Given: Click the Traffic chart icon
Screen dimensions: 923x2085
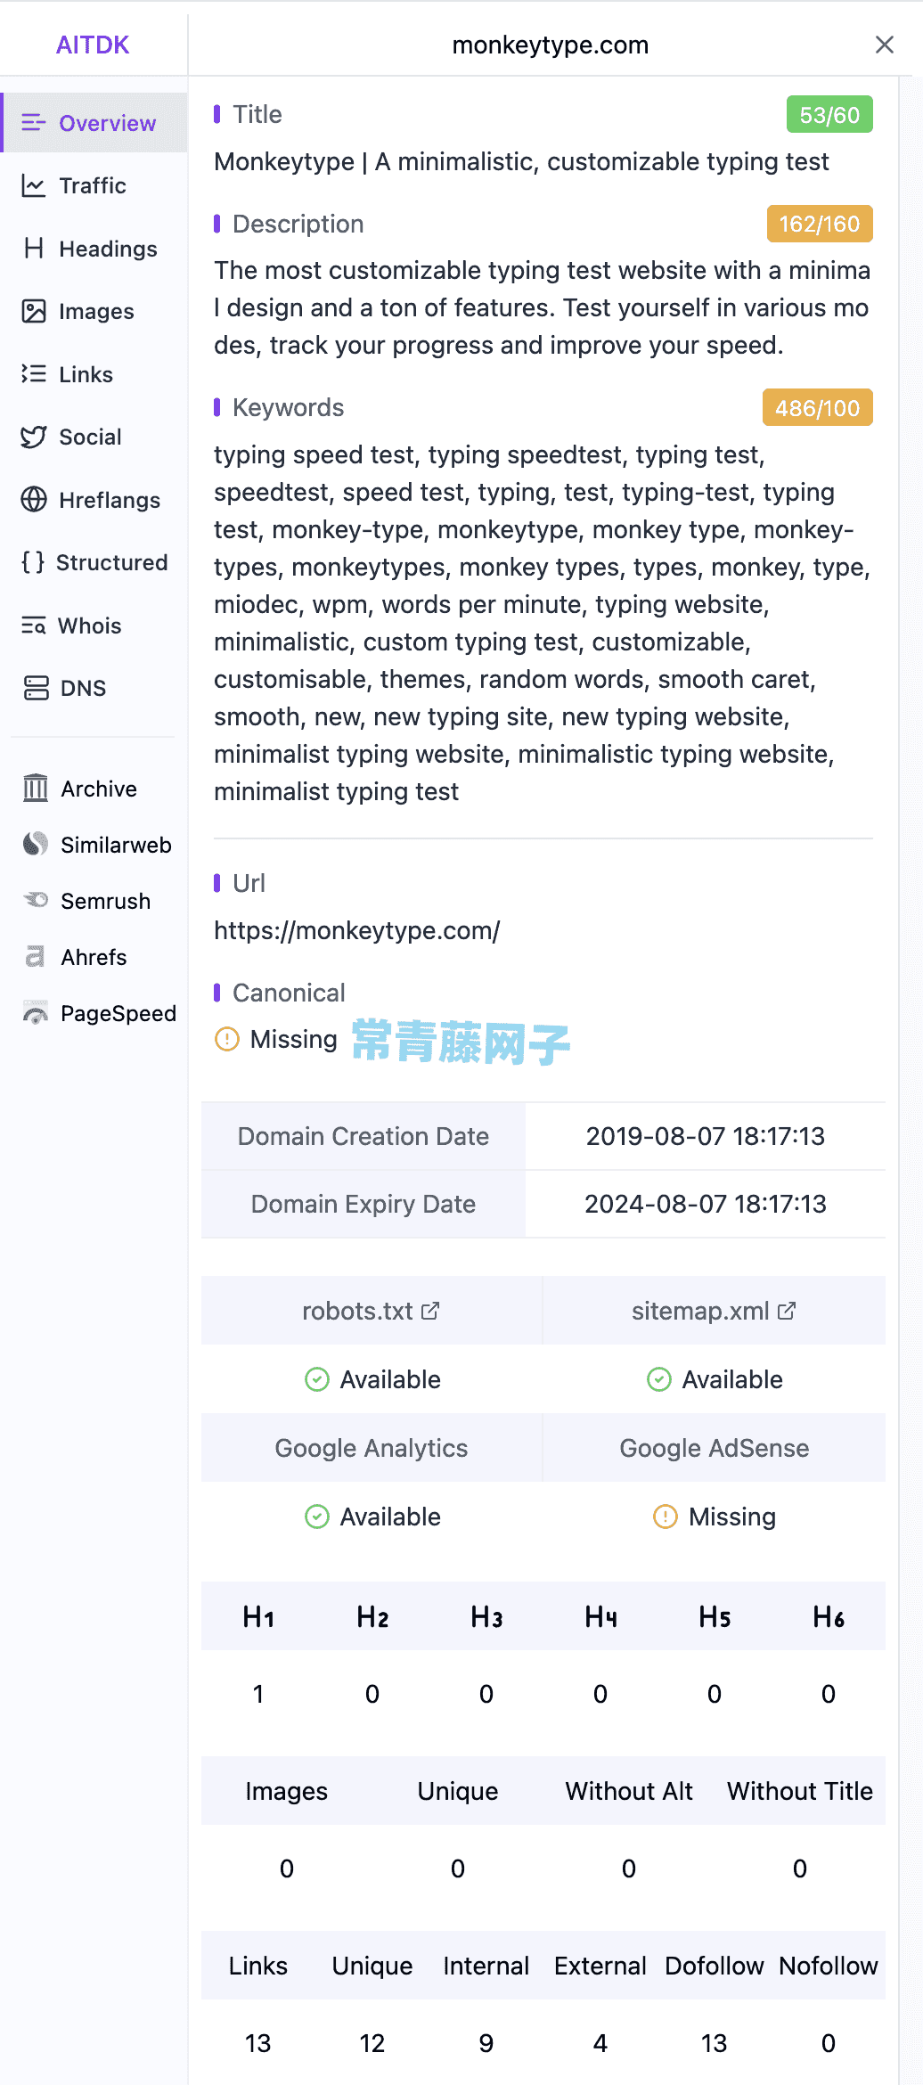Looking at the screenshot, I should [34, 185].
